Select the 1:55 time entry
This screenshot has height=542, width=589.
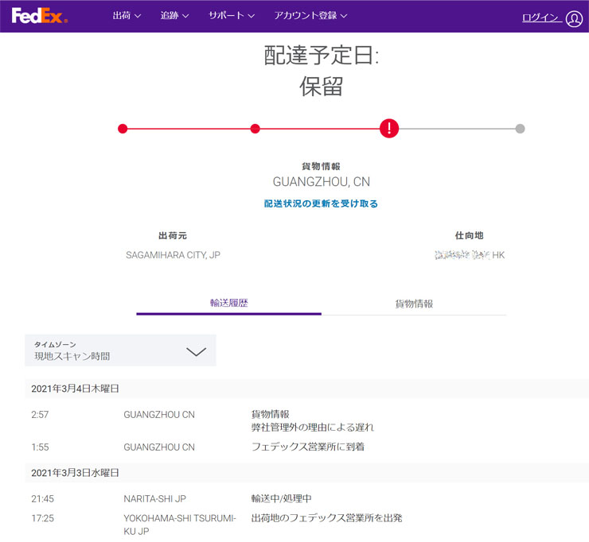(40, 447)
